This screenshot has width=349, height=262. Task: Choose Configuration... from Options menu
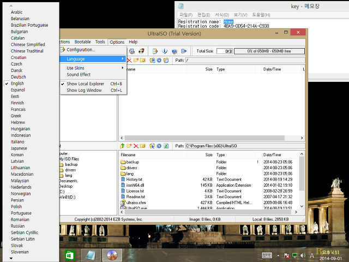93,50
